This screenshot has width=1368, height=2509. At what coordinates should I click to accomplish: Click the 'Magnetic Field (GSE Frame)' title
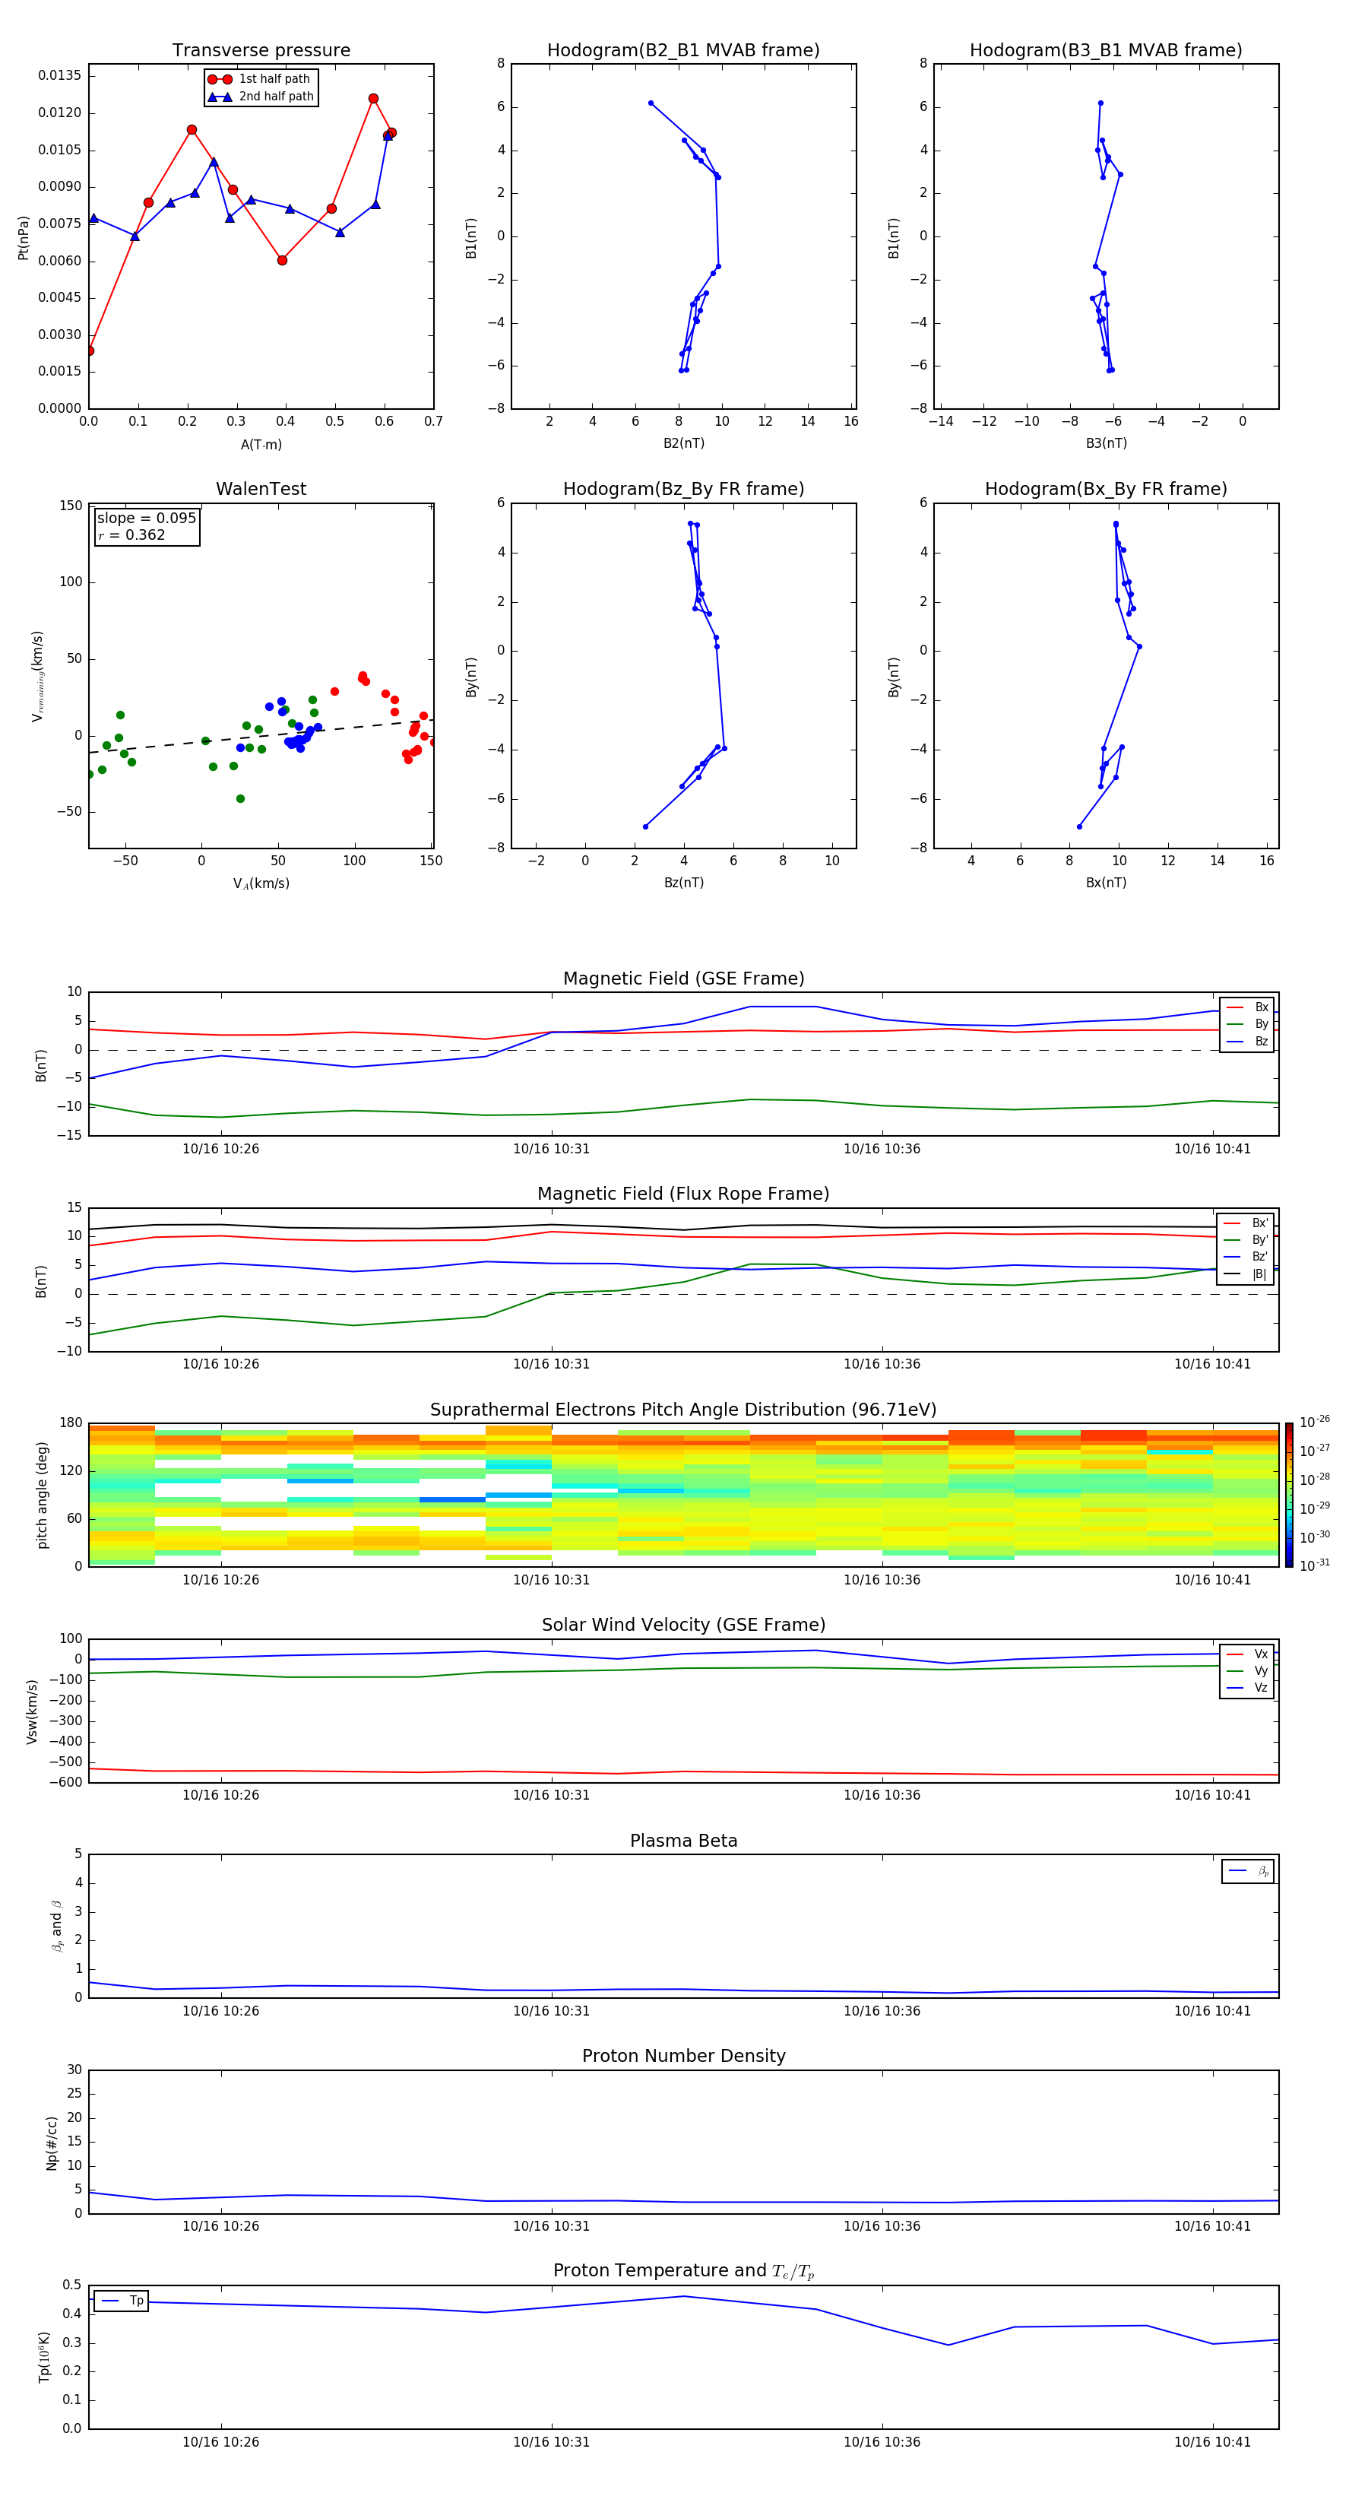pyautogui.click(x=683, y=979)
